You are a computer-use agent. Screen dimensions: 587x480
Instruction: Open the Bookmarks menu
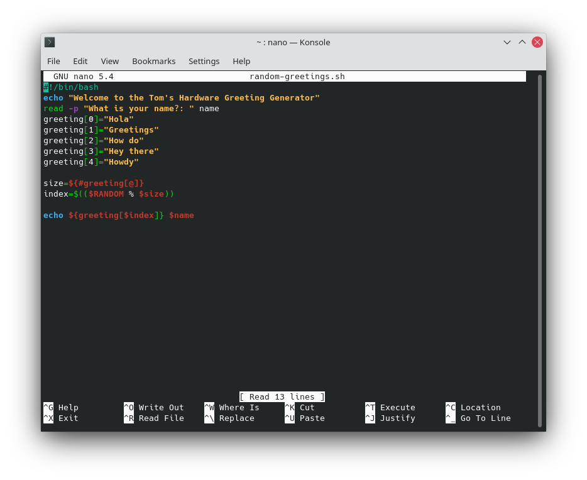tap(153, 61)
